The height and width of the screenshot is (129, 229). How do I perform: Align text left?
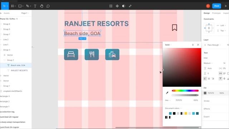[x=205, y=79]
